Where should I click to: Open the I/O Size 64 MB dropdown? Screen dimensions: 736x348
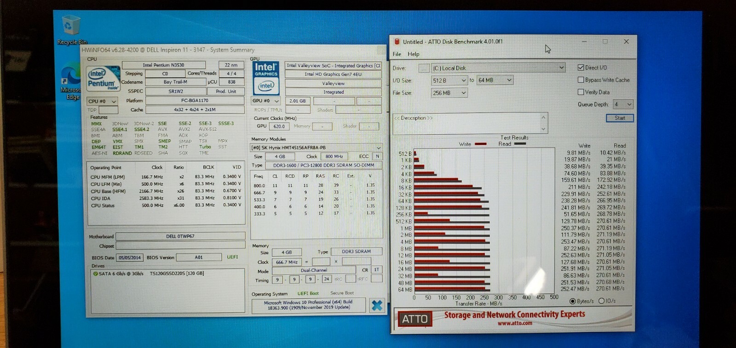click(x=495, y=80)
